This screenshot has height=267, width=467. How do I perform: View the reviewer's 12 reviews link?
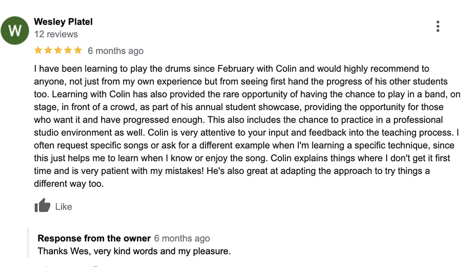point(56,34)
